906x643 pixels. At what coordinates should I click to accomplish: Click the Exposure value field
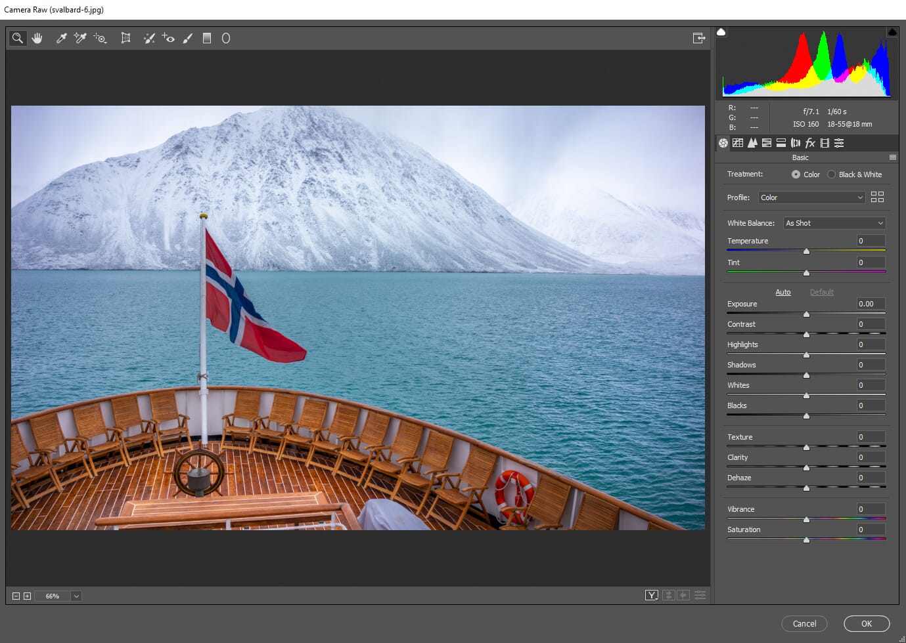point(871,304)
